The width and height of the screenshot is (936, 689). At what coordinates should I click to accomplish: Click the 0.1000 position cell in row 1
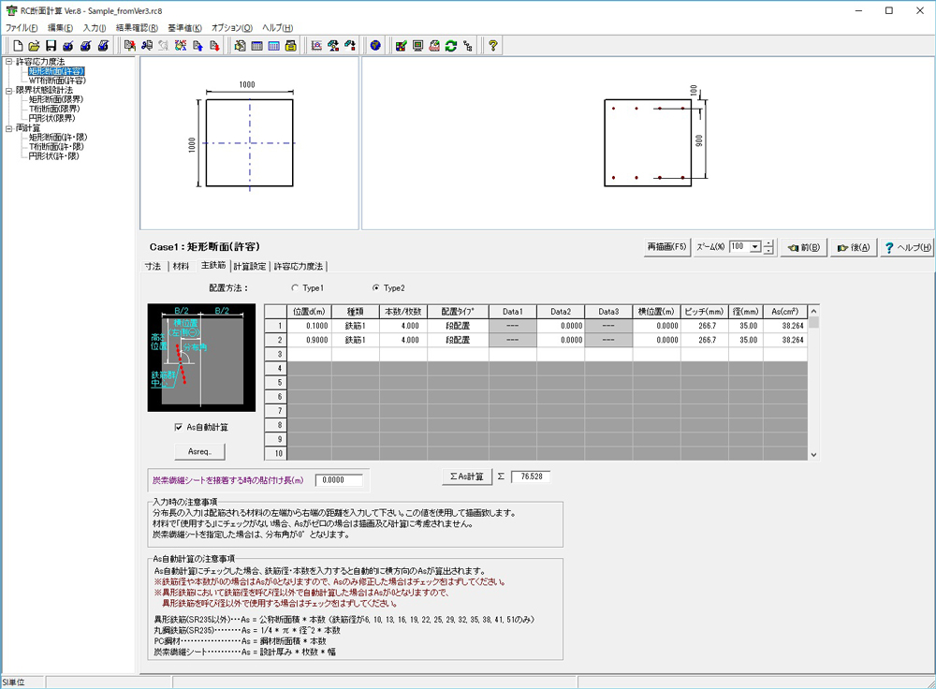coord(309,326)
